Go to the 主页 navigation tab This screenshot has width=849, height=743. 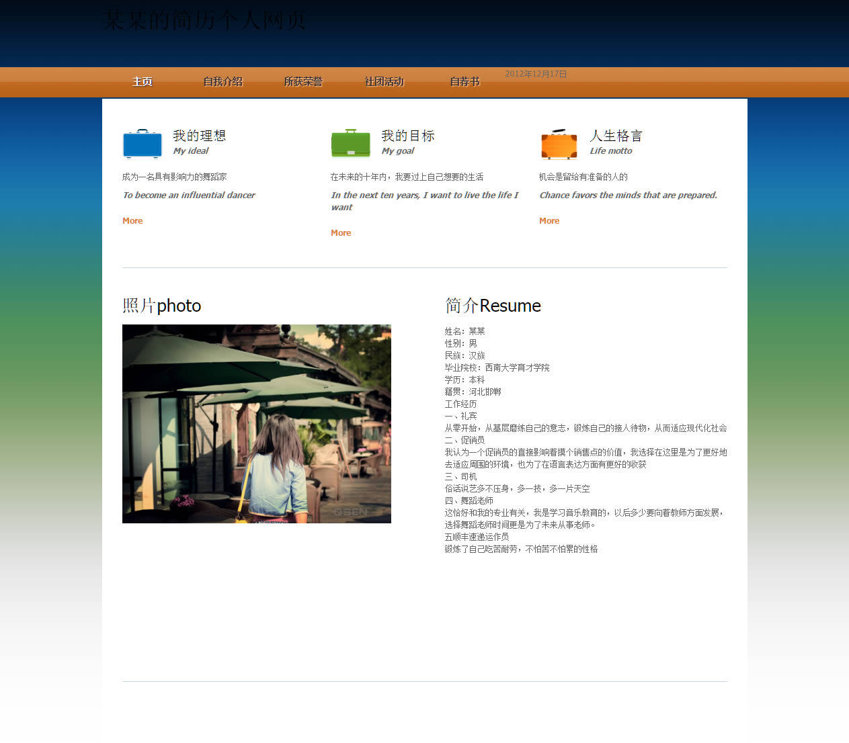click(x=143, y=82)
